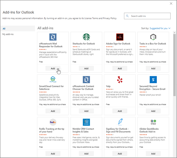Screen dimensions: 177x158
Task: Click the iGlobe QuickBooks Outlook Add-in icon
Action: 153,122
